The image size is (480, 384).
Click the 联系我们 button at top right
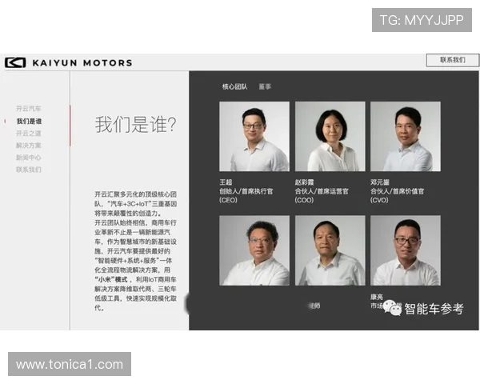tap(452, 60)
